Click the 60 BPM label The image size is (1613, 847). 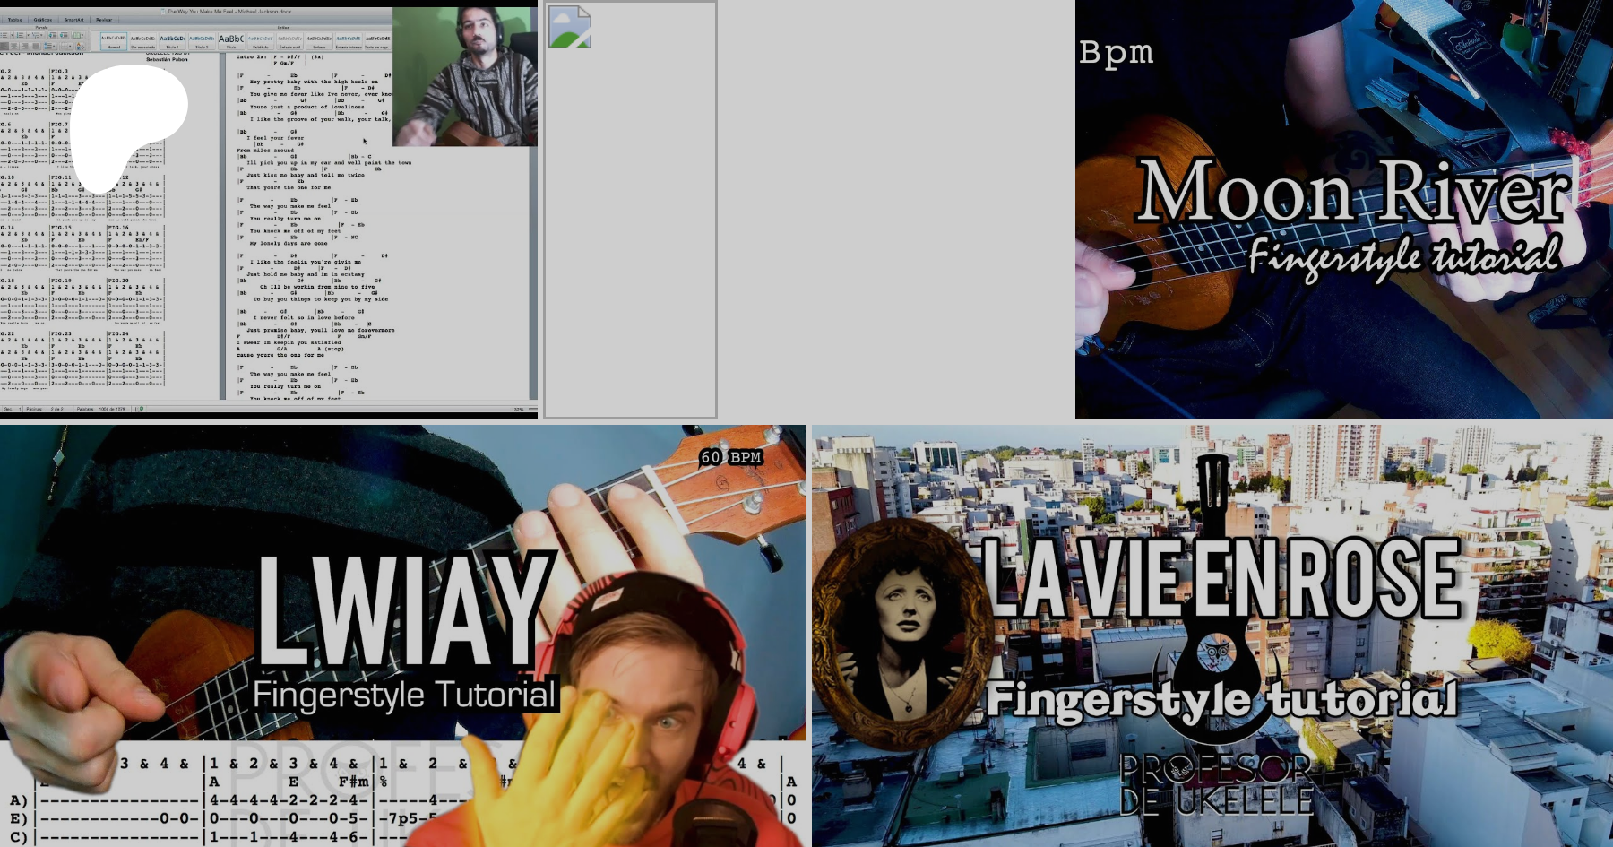(x=730, y=457)
